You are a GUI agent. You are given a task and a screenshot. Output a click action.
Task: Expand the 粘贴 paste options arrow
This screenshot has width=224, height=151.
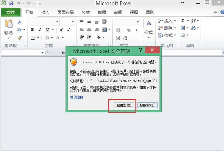click(9, 38)
